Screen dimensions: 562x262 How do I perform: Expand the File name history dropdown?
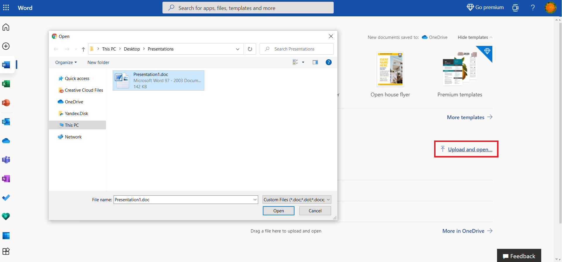pos(255,200)
